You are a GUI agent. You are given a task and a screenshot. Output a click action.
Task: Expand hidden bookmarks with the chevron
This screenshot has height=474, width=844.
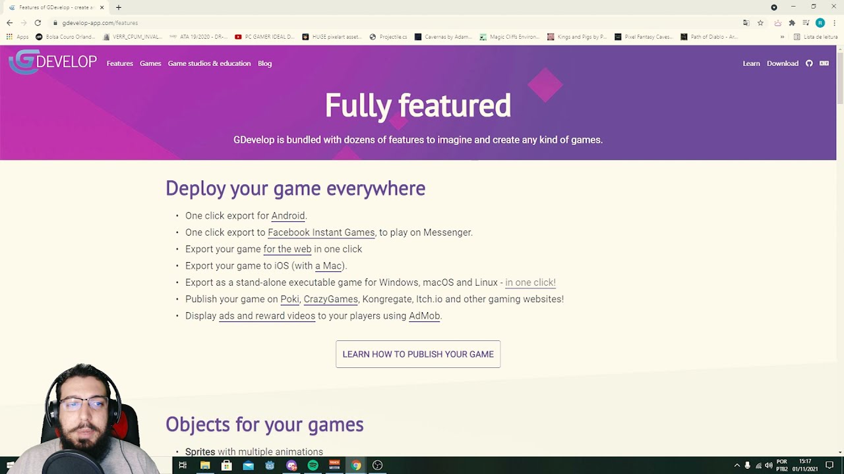[x=783, y=37]
